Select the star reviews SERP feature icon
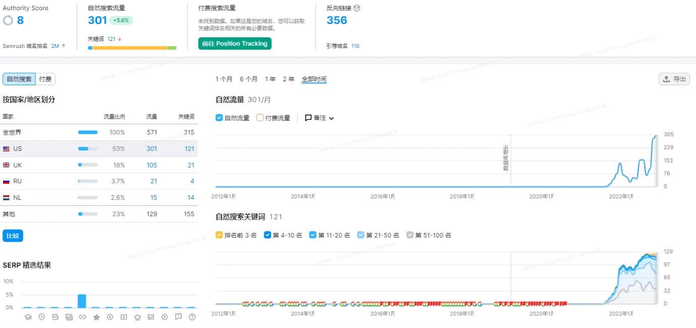The width and height of the screenshot is (696, 328). (x=96, y=317)
